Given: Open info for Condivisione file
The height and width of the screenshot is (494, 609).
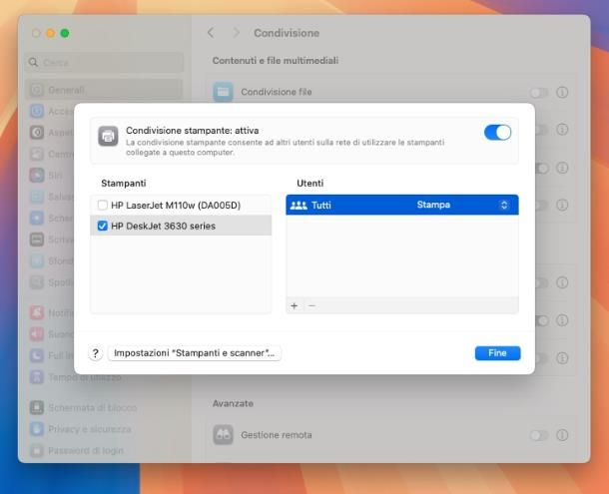Looking at the screenshot, I should pyautogui.click(x=562, y=93).
